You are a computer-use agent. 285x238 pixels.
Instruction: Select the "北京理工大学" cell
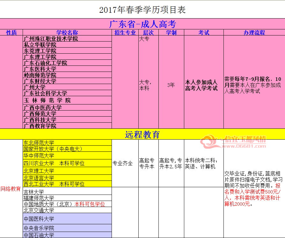point(67,171)
